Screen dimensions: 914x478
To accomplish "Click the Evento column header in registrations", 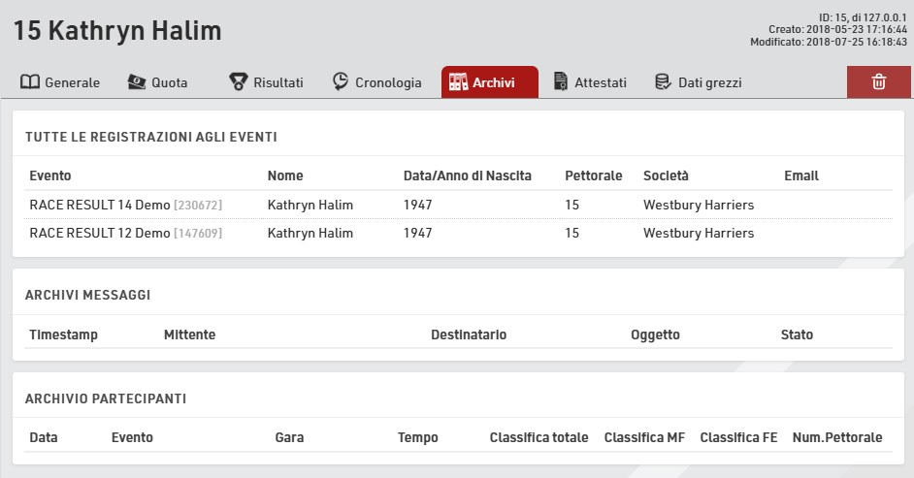I will (x=50, y=175).
